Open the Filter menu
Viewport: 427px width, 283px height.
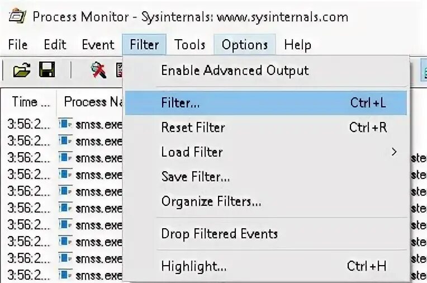(x=144, y=45)
